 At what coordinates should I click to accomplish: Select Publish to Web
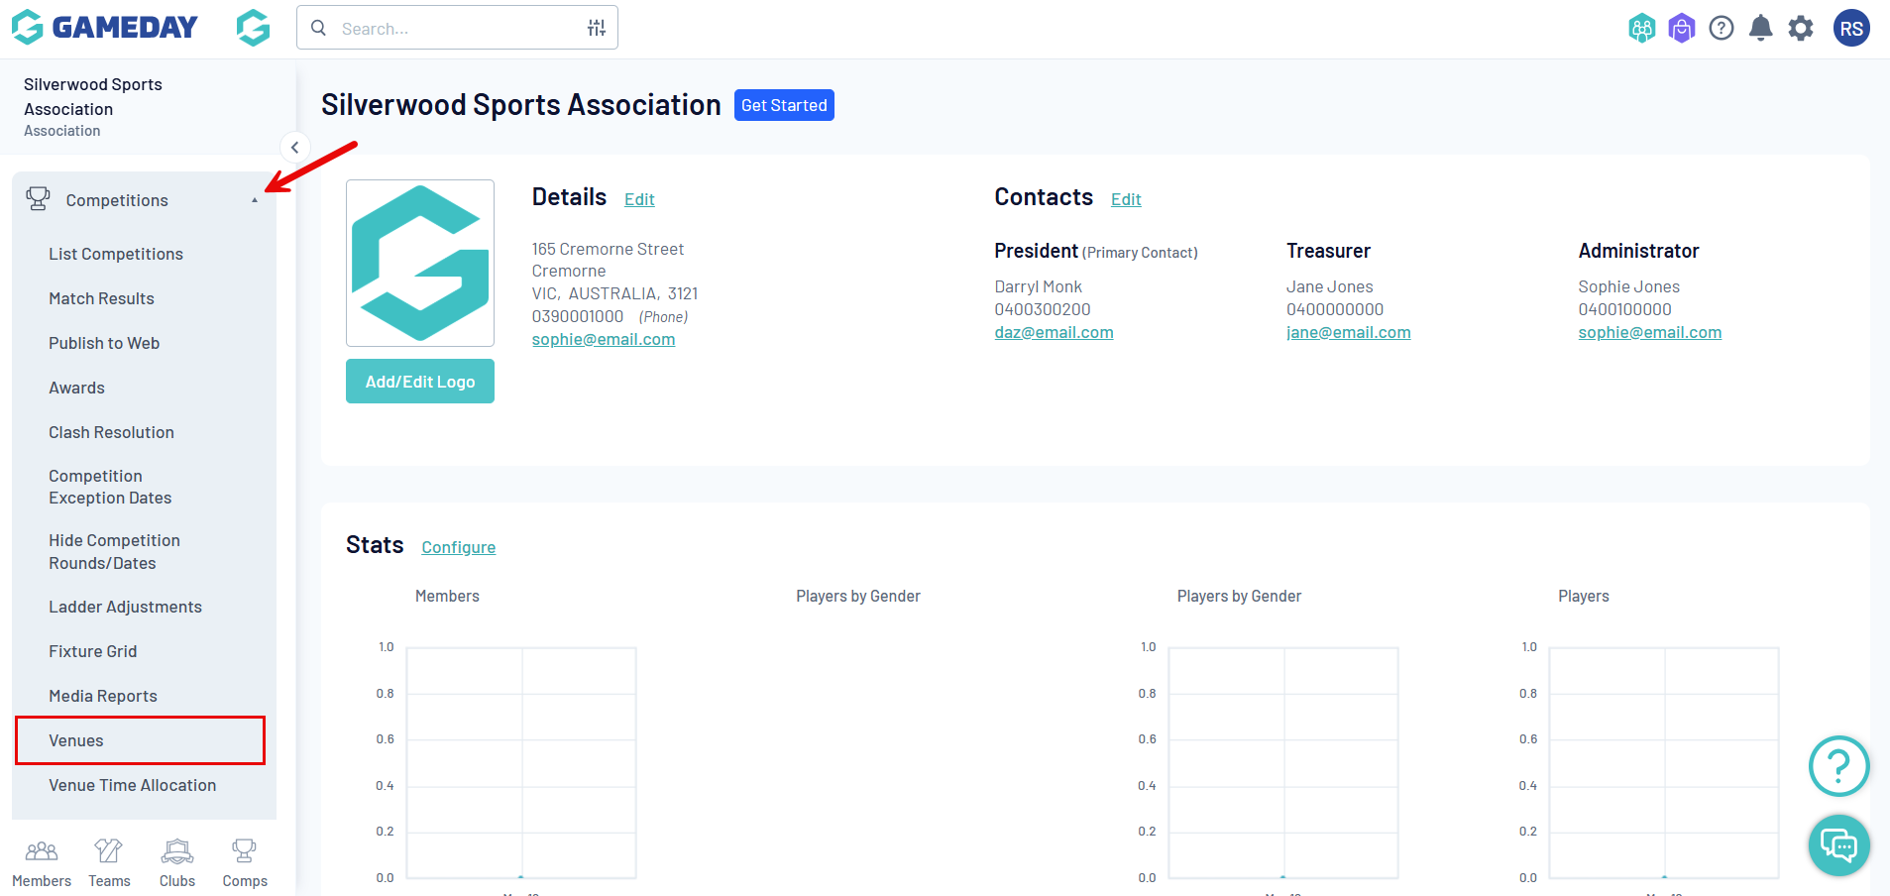pyautogui.click(x=104, y=343)
